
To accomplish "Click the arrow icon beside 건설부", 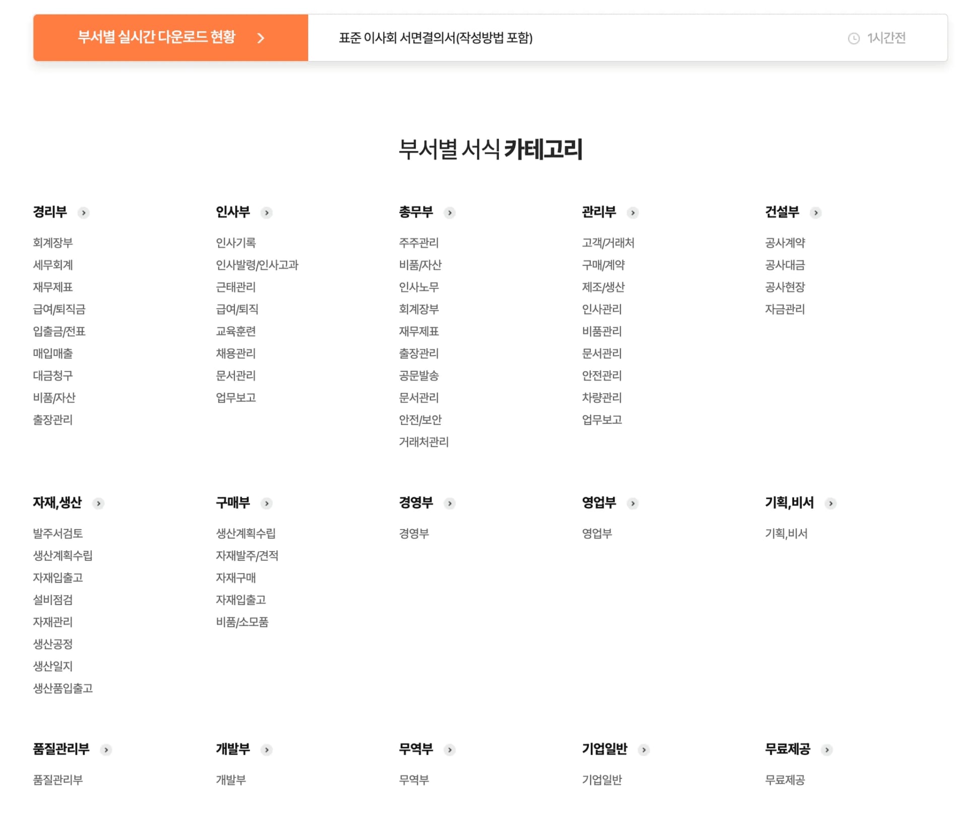I will pyautogui.click(x=816, y=213).
